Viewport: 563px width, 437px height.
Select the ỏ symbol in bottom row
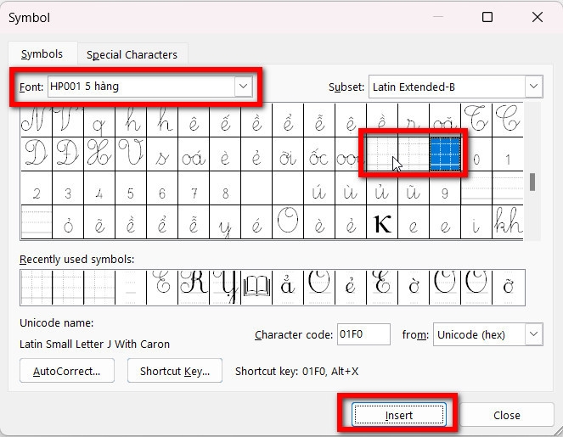[68, 222]
